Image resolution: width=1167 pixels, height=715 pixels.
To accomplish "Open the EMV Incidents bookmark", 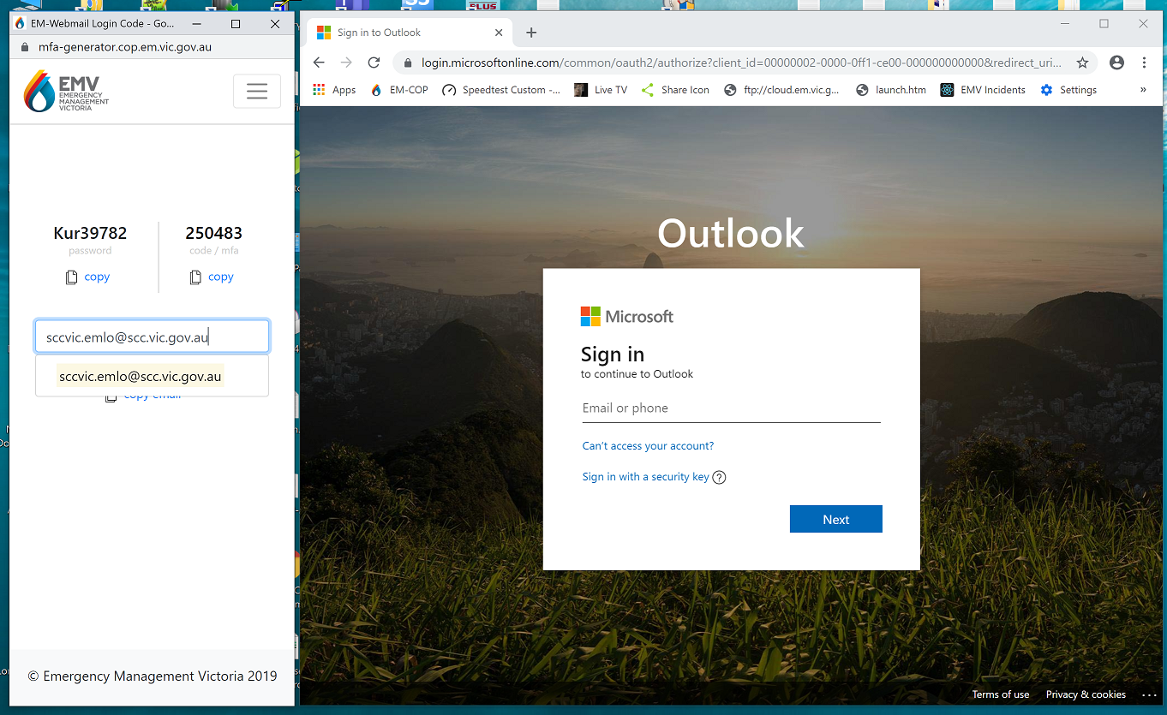I will pyautogui.click(x=983, y=90).
